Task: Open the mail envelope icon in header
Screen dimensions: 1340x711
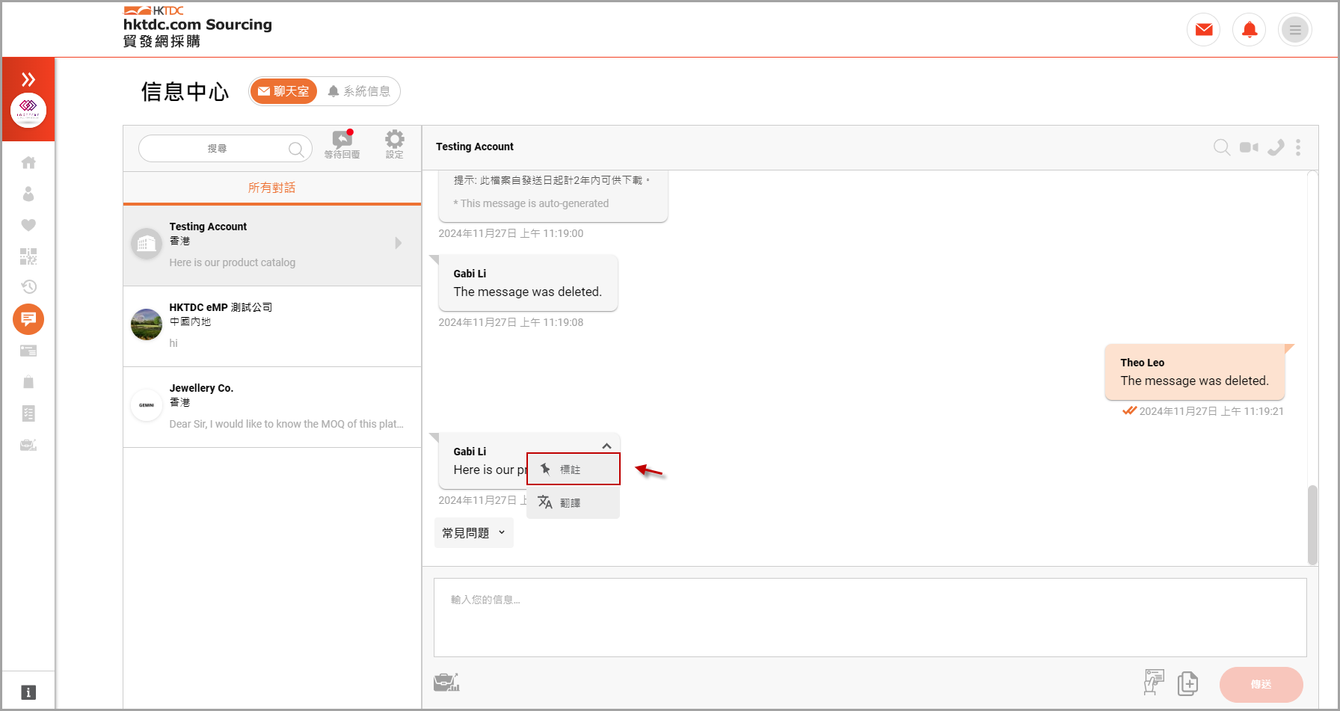Action: click(1204, 30)
